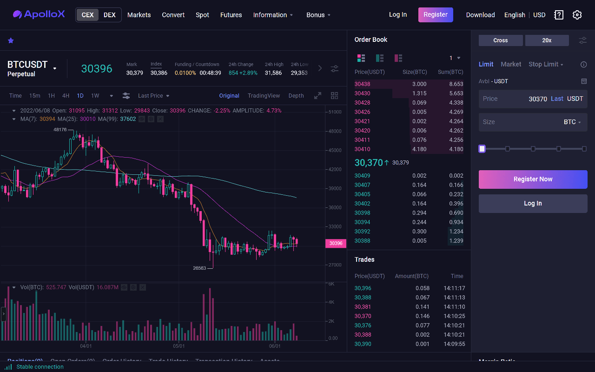Toggle MA indicator visibility eye icon

[x=142, y=119]
